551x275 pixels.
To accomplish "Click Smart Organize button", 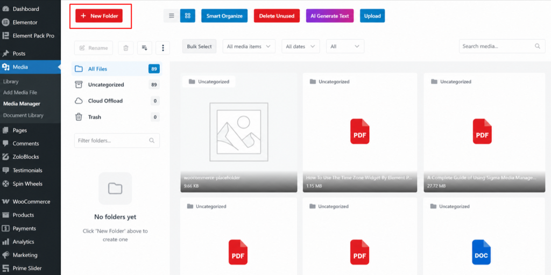I will tap(224, 16).
